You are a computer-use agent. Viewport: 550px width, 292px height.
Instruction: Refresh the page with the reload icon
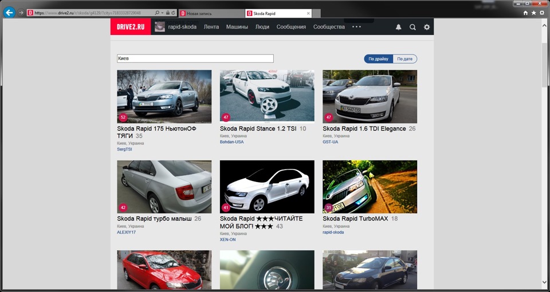[173, 13]
